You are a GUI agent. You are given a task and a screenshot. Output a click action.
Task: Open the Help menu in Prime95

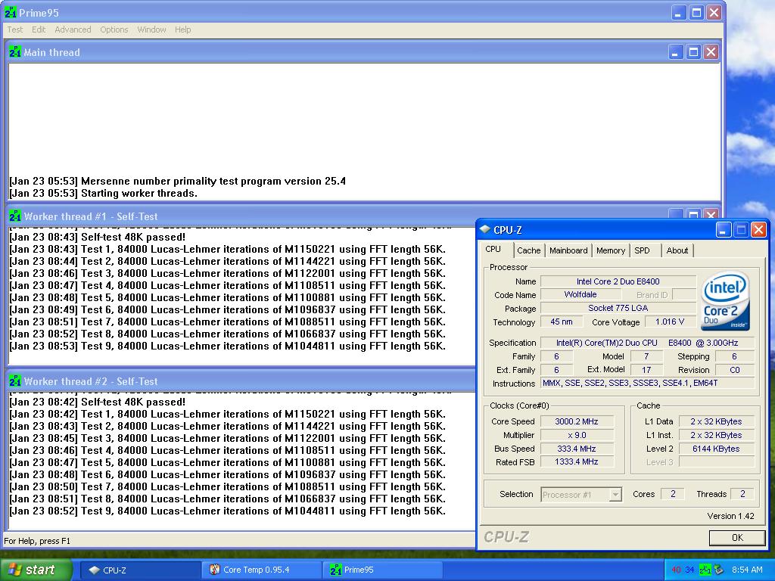[182, 30]
